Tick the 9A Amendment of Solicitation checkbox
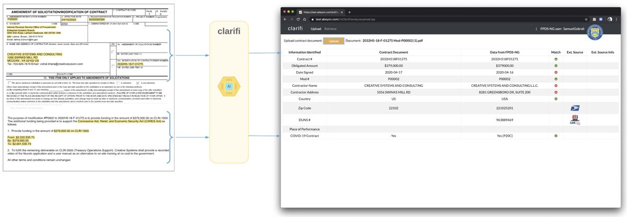Screen dimensions: 627x217 tap(114, 52)
